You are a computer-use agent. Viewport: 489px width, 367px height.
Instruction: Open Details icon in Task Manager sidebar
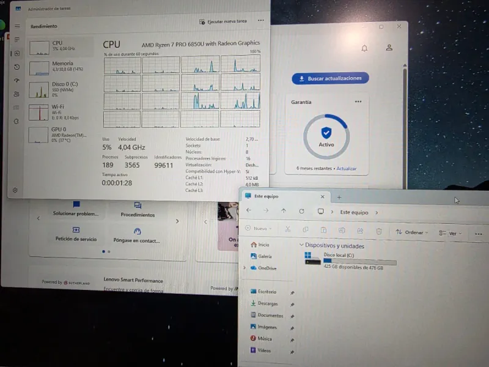(x=17, y=108)
